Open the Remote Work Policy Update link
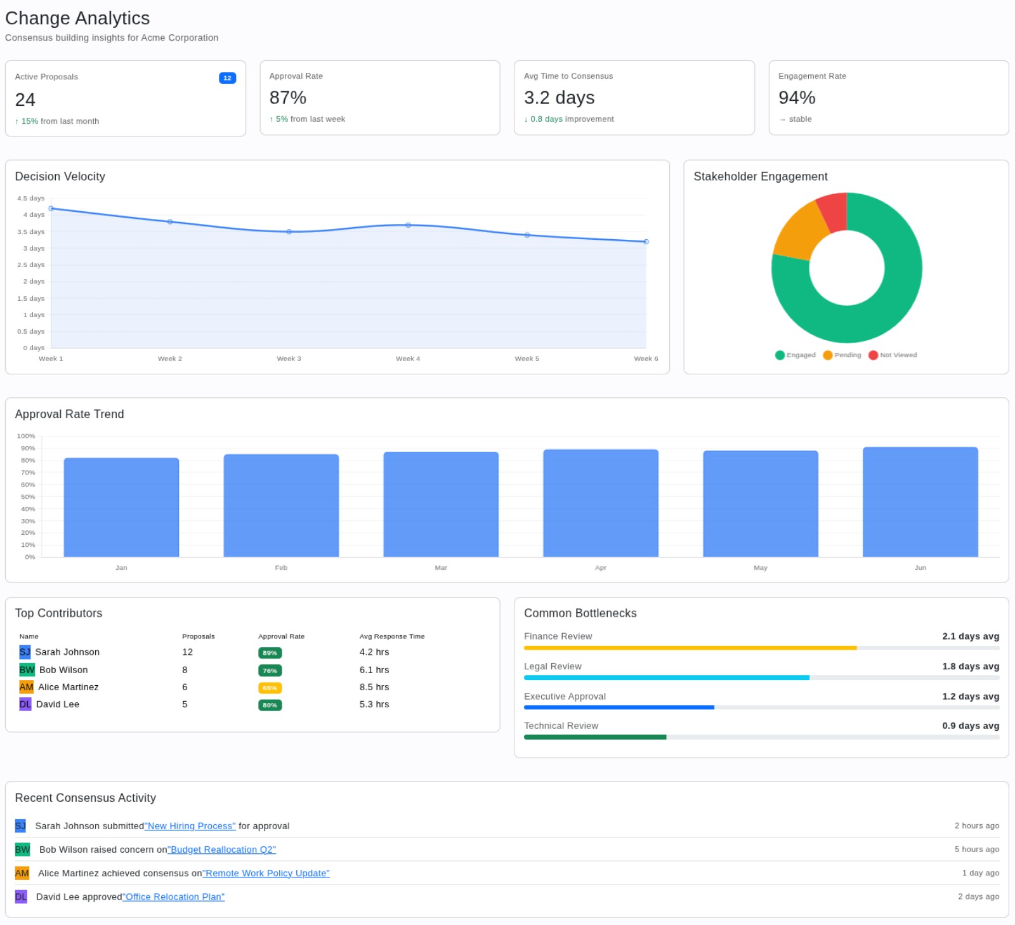This screenshot has width=1015, height=925. [266, 873]
